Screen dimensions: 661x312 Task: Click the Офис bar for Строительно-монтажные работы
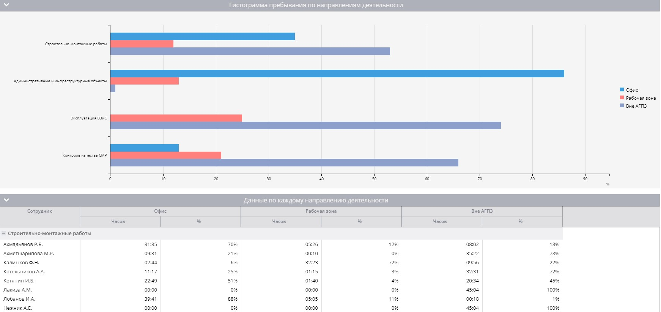202,36
